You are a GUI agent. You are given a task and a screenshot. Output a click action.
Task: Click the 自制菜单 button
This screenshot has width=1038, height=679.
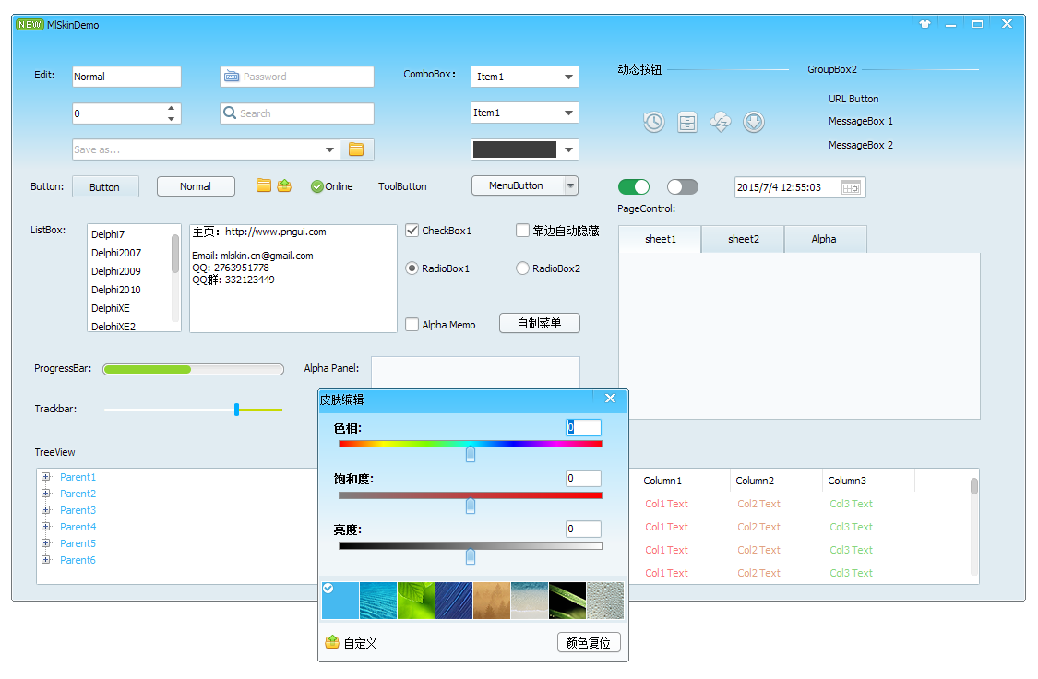pos(539,323)
